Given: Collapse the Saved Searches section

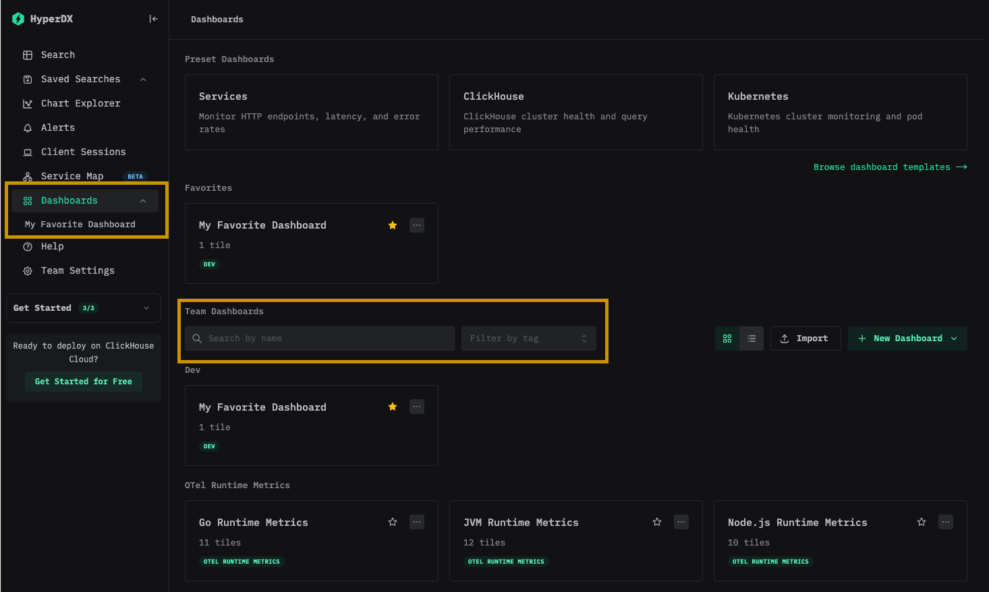Looking at the screenshot, I should pos(142,79).
